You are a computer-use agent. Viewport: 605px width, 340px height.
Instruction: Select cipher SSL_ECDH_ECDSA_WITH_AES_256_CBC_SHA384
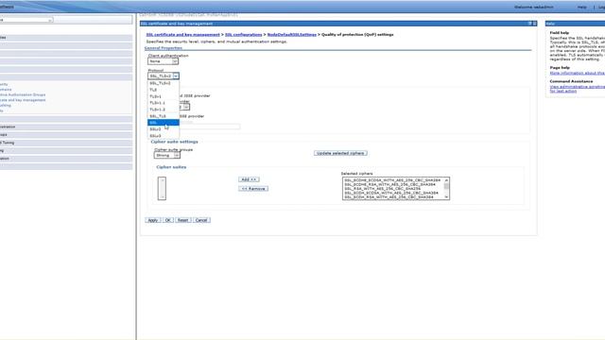[x=391, y=193]
